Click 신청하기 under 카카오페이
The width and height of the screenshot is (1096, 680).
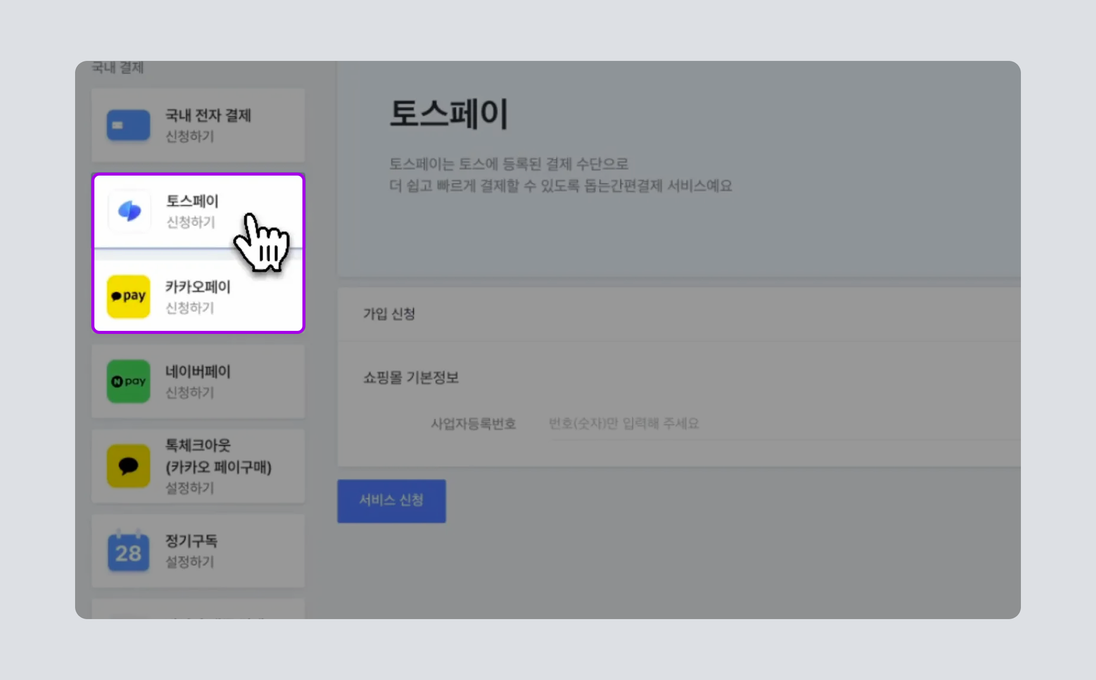point(190,308)
